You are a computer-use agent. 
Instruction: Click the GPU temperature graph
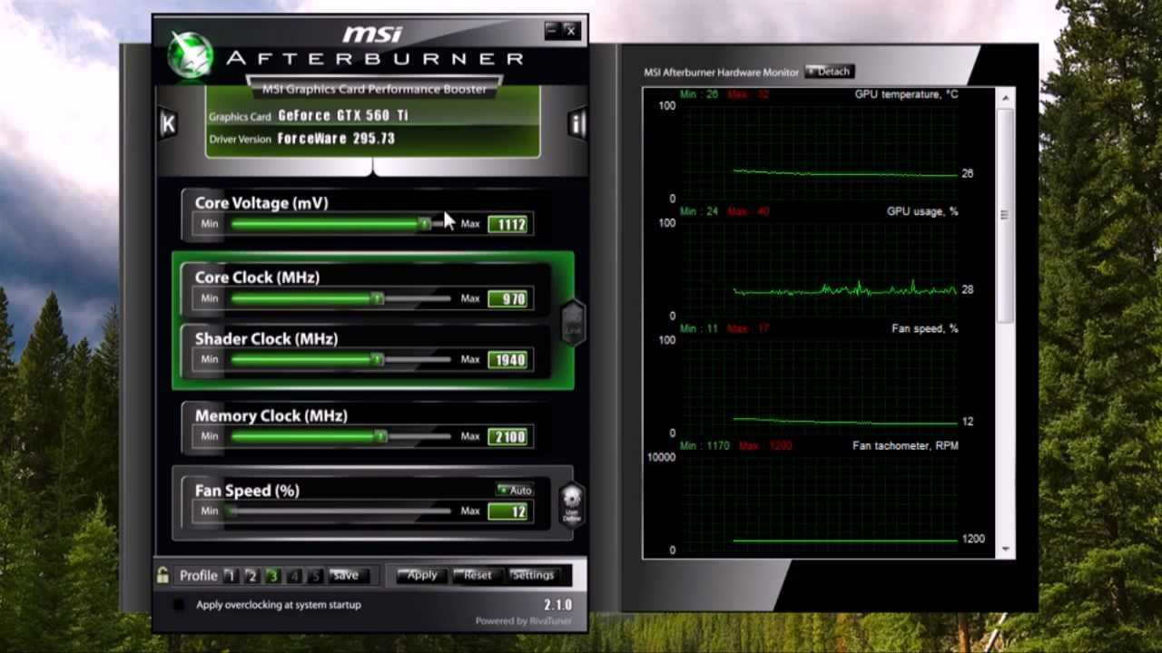818,151
